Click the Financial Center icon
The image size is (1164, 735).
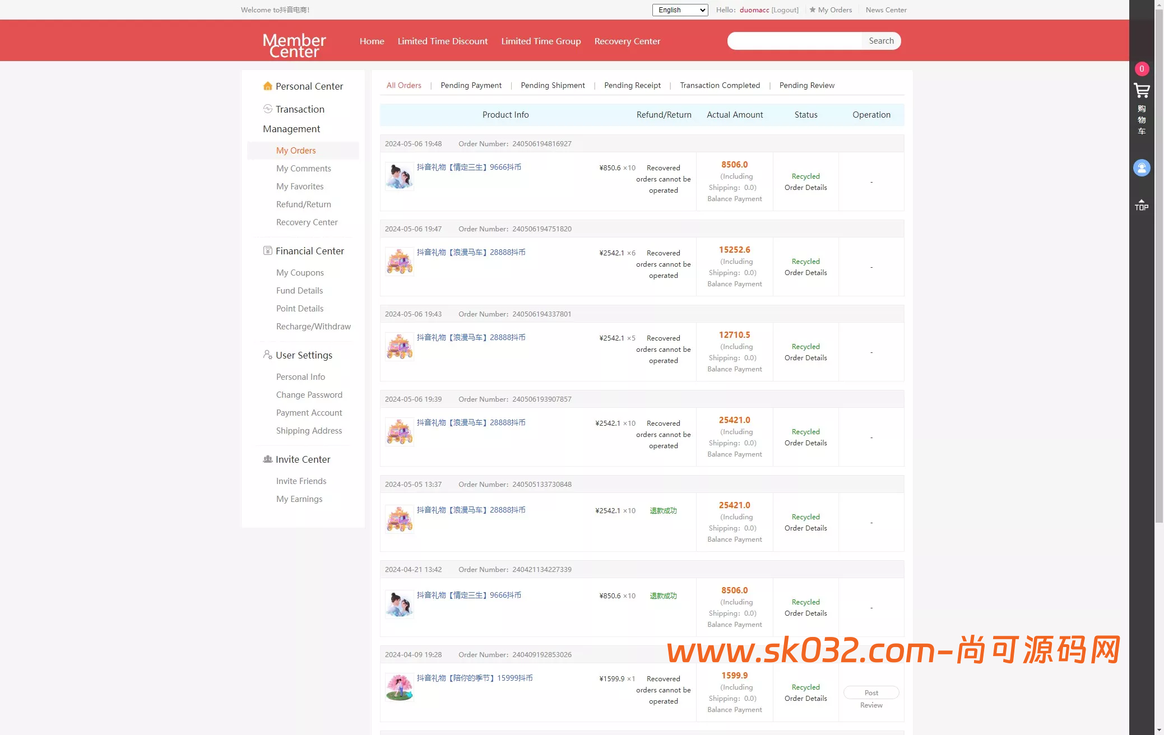[268, 251]
